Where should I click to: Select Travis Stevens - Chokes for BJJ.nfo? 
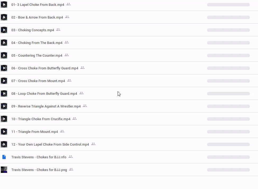click(39, 157)
